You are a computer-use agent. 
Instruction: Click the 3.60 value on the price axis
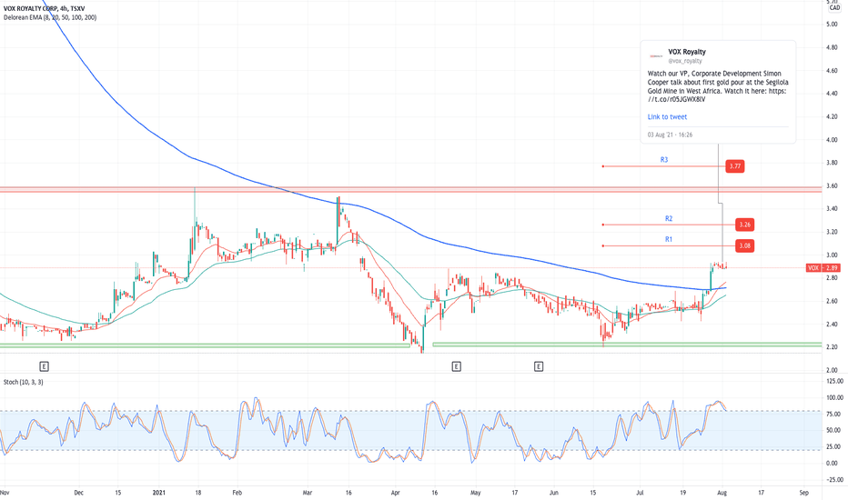(832, 186)
